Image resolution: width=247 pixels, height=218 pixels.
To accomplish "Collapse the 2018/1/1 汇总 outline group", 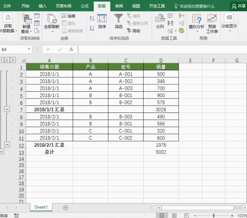I will click(x=7, y=109).
